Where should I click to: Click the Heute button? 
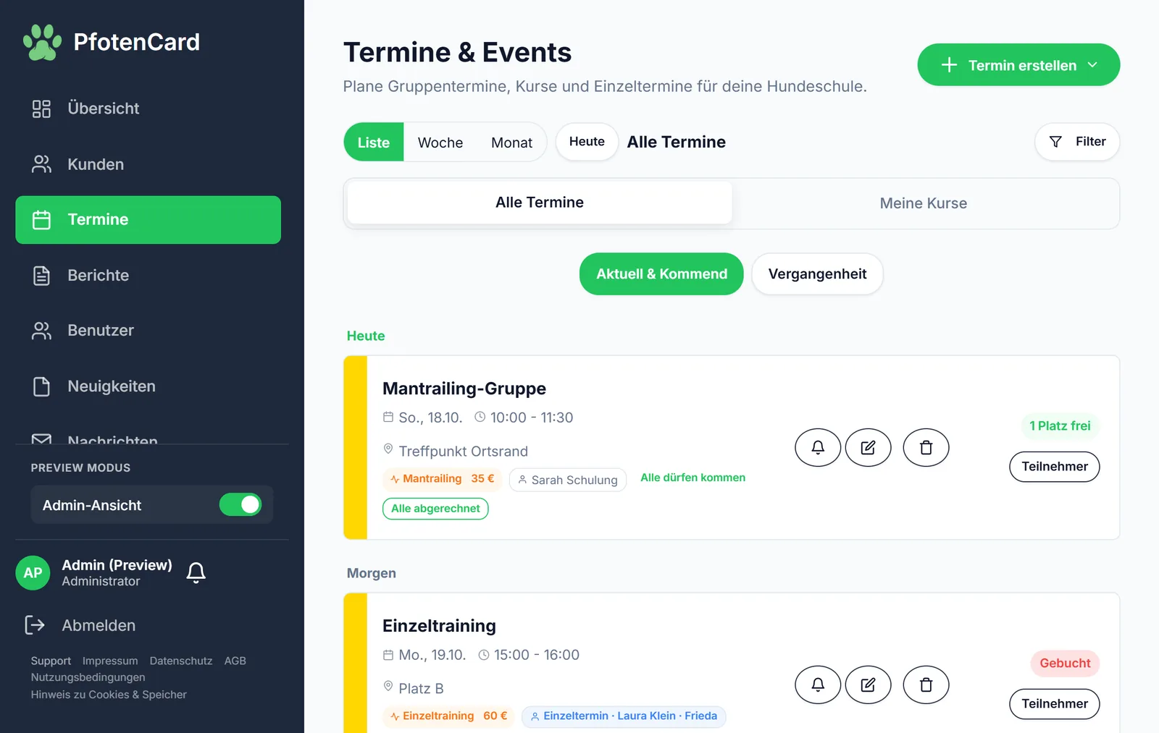[587, 142]
